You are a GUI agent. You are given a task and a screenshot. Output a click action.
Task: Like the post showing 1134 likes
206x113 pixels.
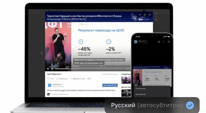click(x=50, y=79)
